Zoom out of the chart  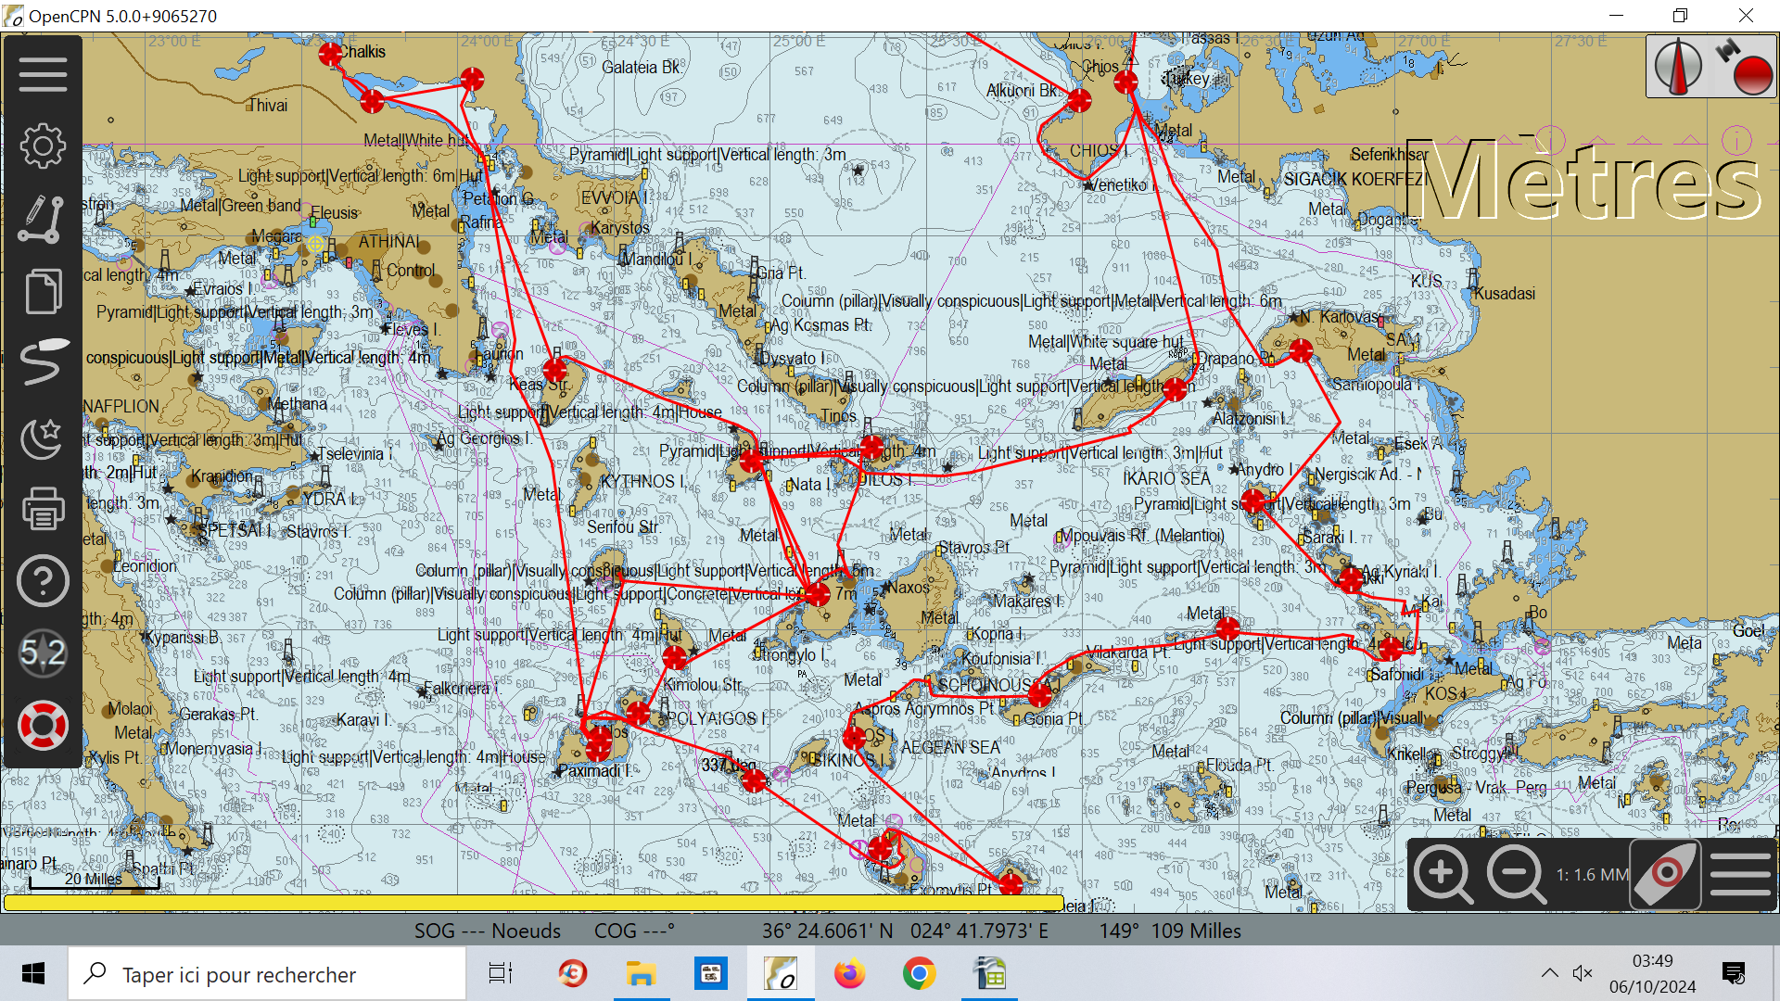tap(1517, 874)
